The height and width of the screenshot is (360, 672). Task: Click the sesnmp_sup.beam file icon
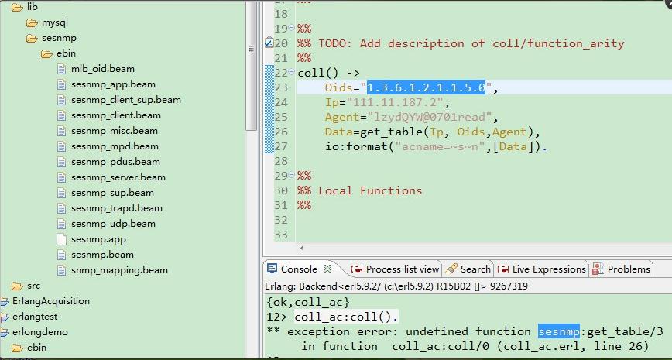62,193
